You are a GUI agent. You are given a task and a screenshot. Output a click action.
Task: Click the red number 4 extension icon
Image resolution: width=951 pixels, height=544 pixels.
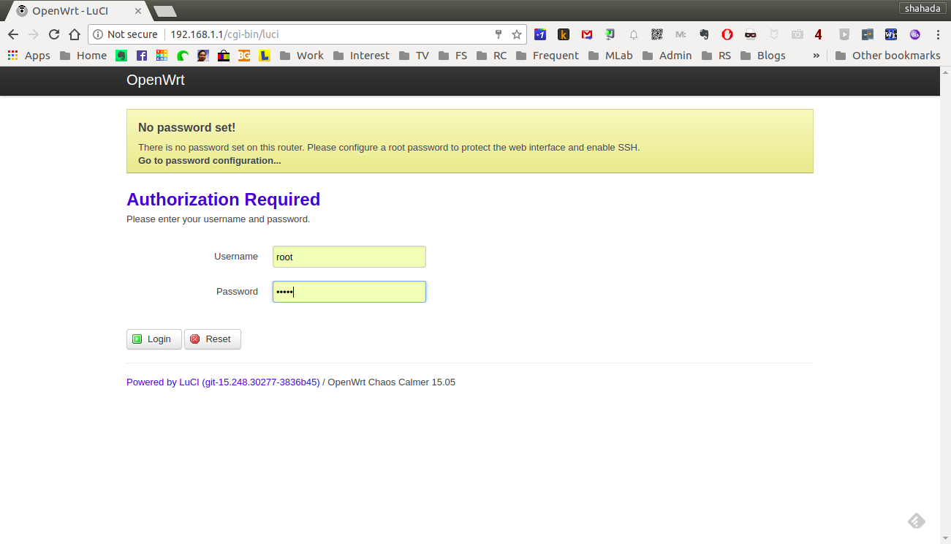click(819, 34)
